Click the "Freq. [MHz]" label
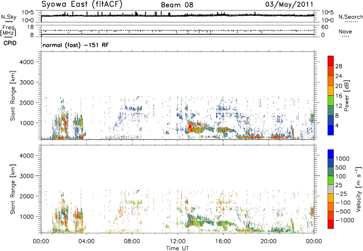This screenshot has height=251, width=363. coord(8,30)
